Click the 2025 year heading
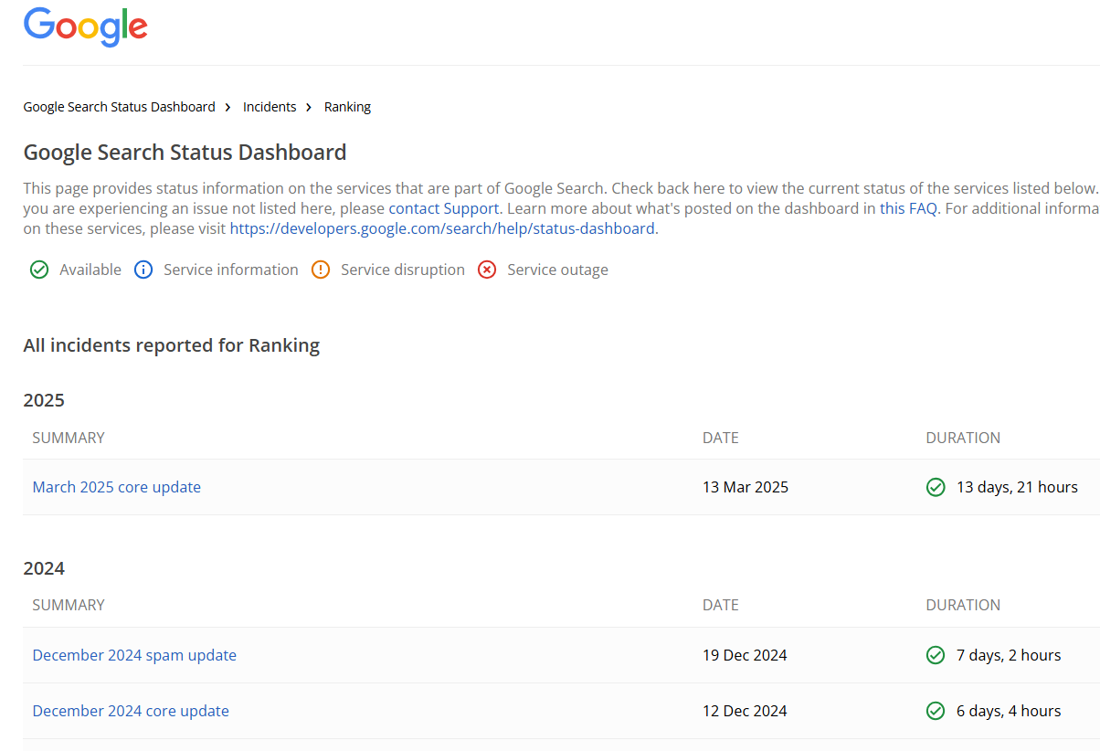Image resolution: width=1100 pixels, height=751 pixels. point(44,400)
